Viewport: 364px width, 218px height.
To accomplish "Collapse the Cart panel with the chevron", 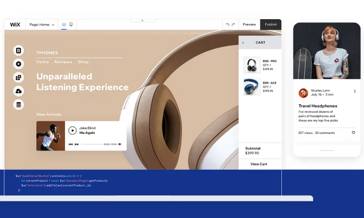I will [243, 43].
